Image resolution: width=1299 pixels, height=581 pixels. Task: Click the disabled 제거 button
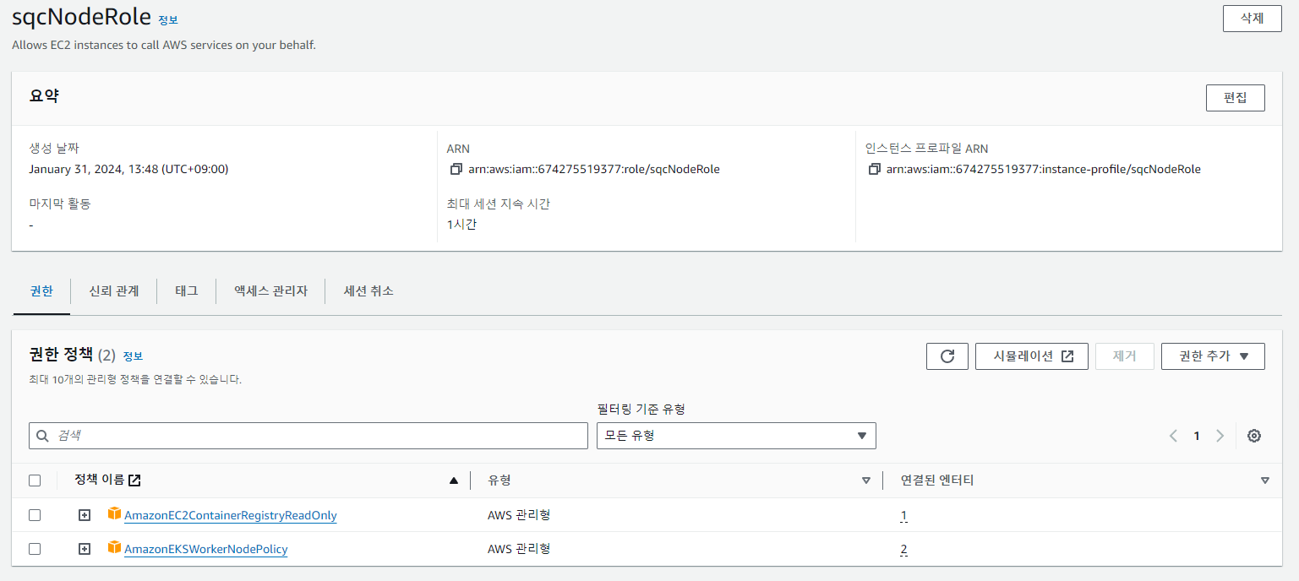click(1125, 356)
